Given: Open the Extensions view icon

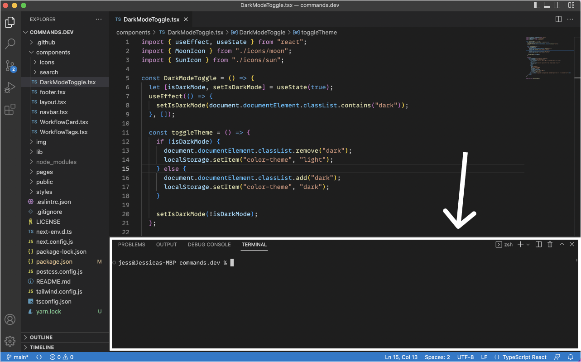Looking at the screenshot, I should (10, 110).
